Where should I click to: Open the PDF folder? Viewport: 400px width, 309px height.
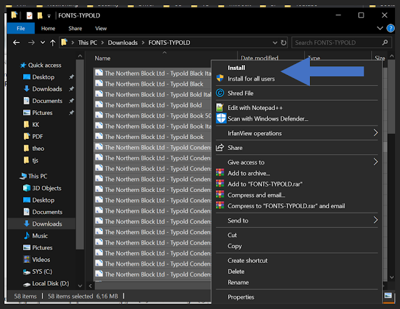click(x=37, y=136)
